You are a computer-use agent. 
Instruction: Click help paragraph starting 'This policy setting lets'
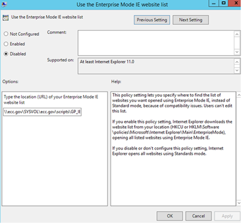pos(172,103)
